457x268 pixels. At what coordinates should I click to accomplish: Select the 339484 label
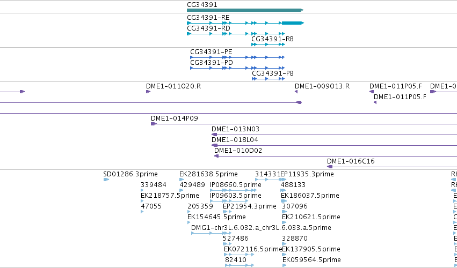(153, 185)
